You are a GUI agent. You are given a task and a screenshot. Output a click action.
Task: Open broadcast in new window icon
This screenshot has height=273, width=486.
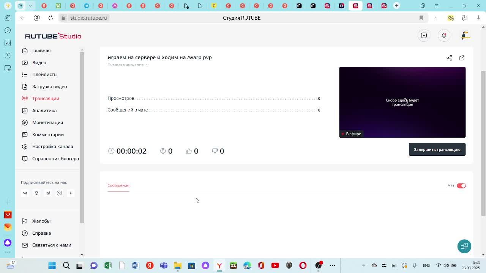462,58
